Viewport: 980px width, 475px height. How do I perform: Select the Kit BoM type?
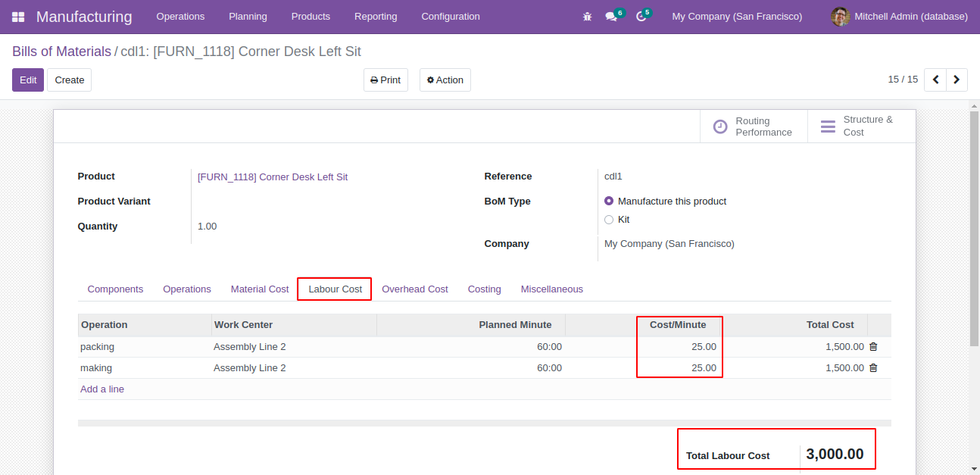609,220
